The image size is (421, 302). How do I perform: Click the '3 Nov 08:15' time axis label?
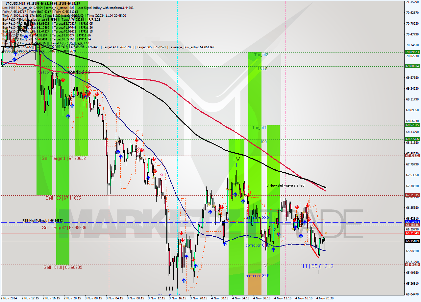pos(136,298)
